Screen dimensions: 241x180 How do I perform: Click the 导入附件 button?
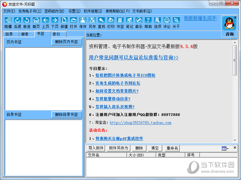pos(96,148)
